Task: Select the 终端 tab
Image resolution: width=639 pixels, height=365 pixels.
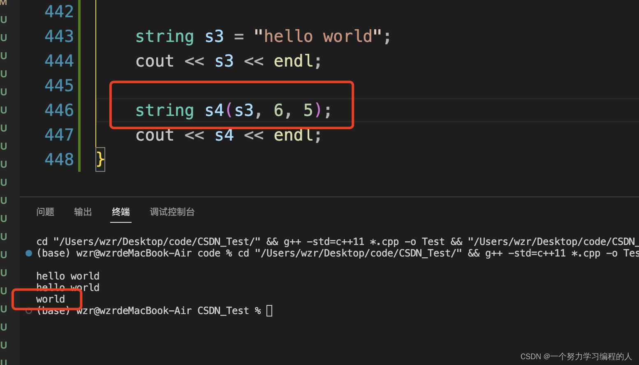Action: click(x=121, y=212)
